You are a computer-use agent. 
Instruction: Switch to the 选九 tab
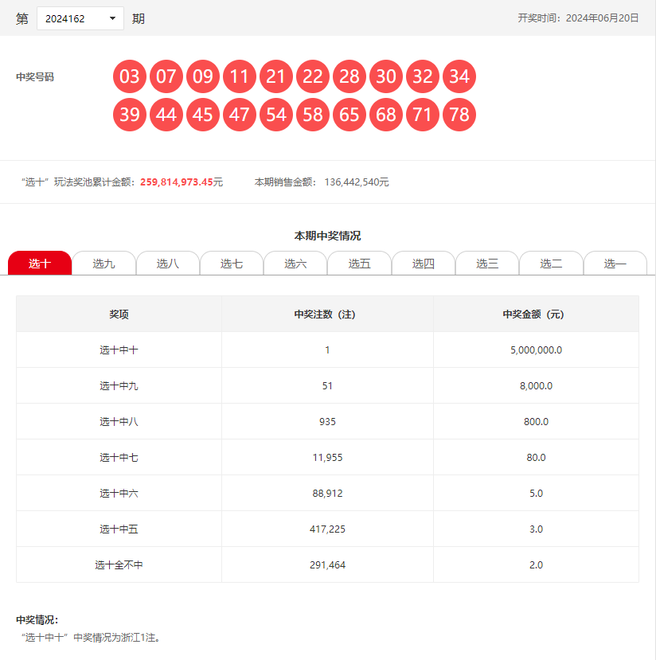(x=103, y=264)
